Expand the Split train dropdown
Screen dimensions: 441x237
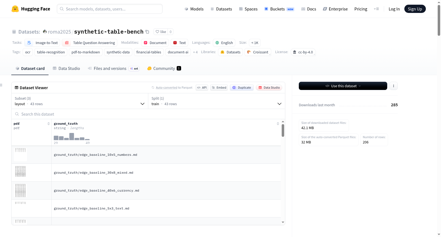click(217, 101)
